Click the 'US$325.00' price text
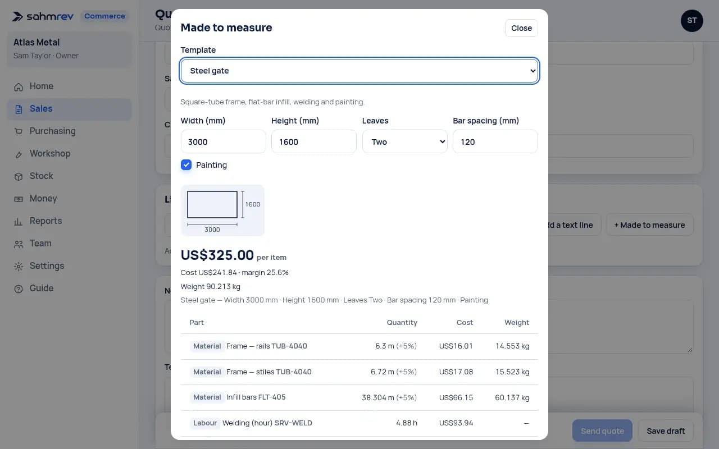 point(217,255)
